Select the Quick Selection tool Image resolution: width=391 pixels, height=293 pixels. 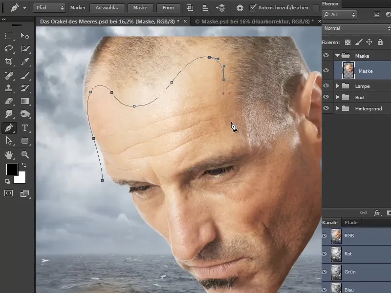25,48
